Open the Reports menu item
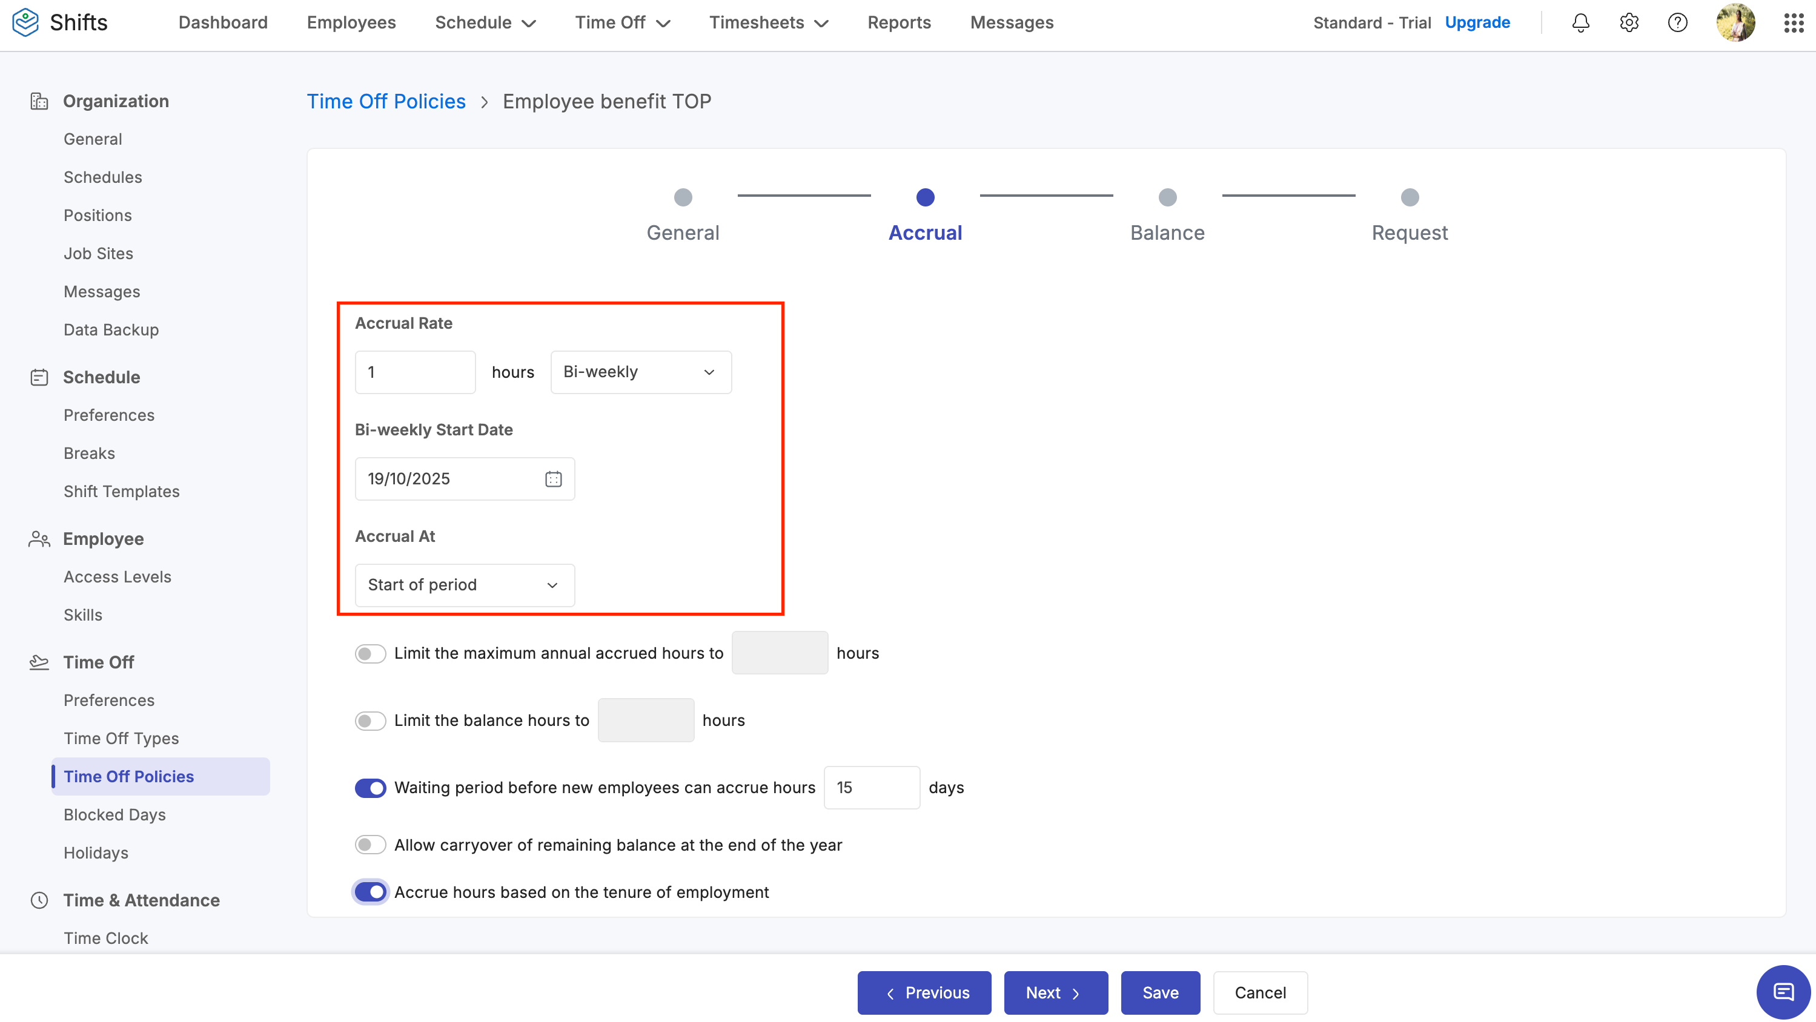This screenshot has height=1022, width=1816. (899, 22)
